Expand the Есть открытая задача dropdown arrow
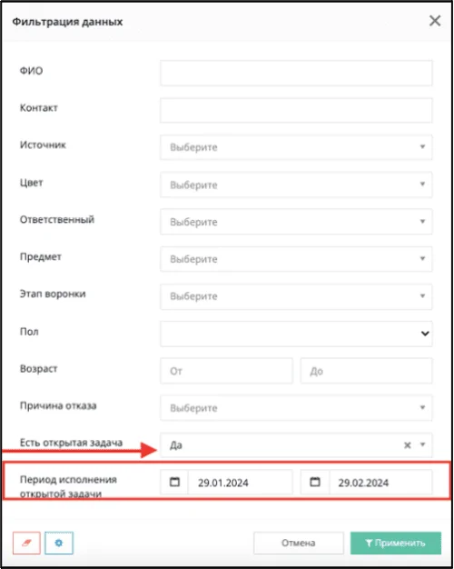The image size is (454, 569). coord(422,444)
